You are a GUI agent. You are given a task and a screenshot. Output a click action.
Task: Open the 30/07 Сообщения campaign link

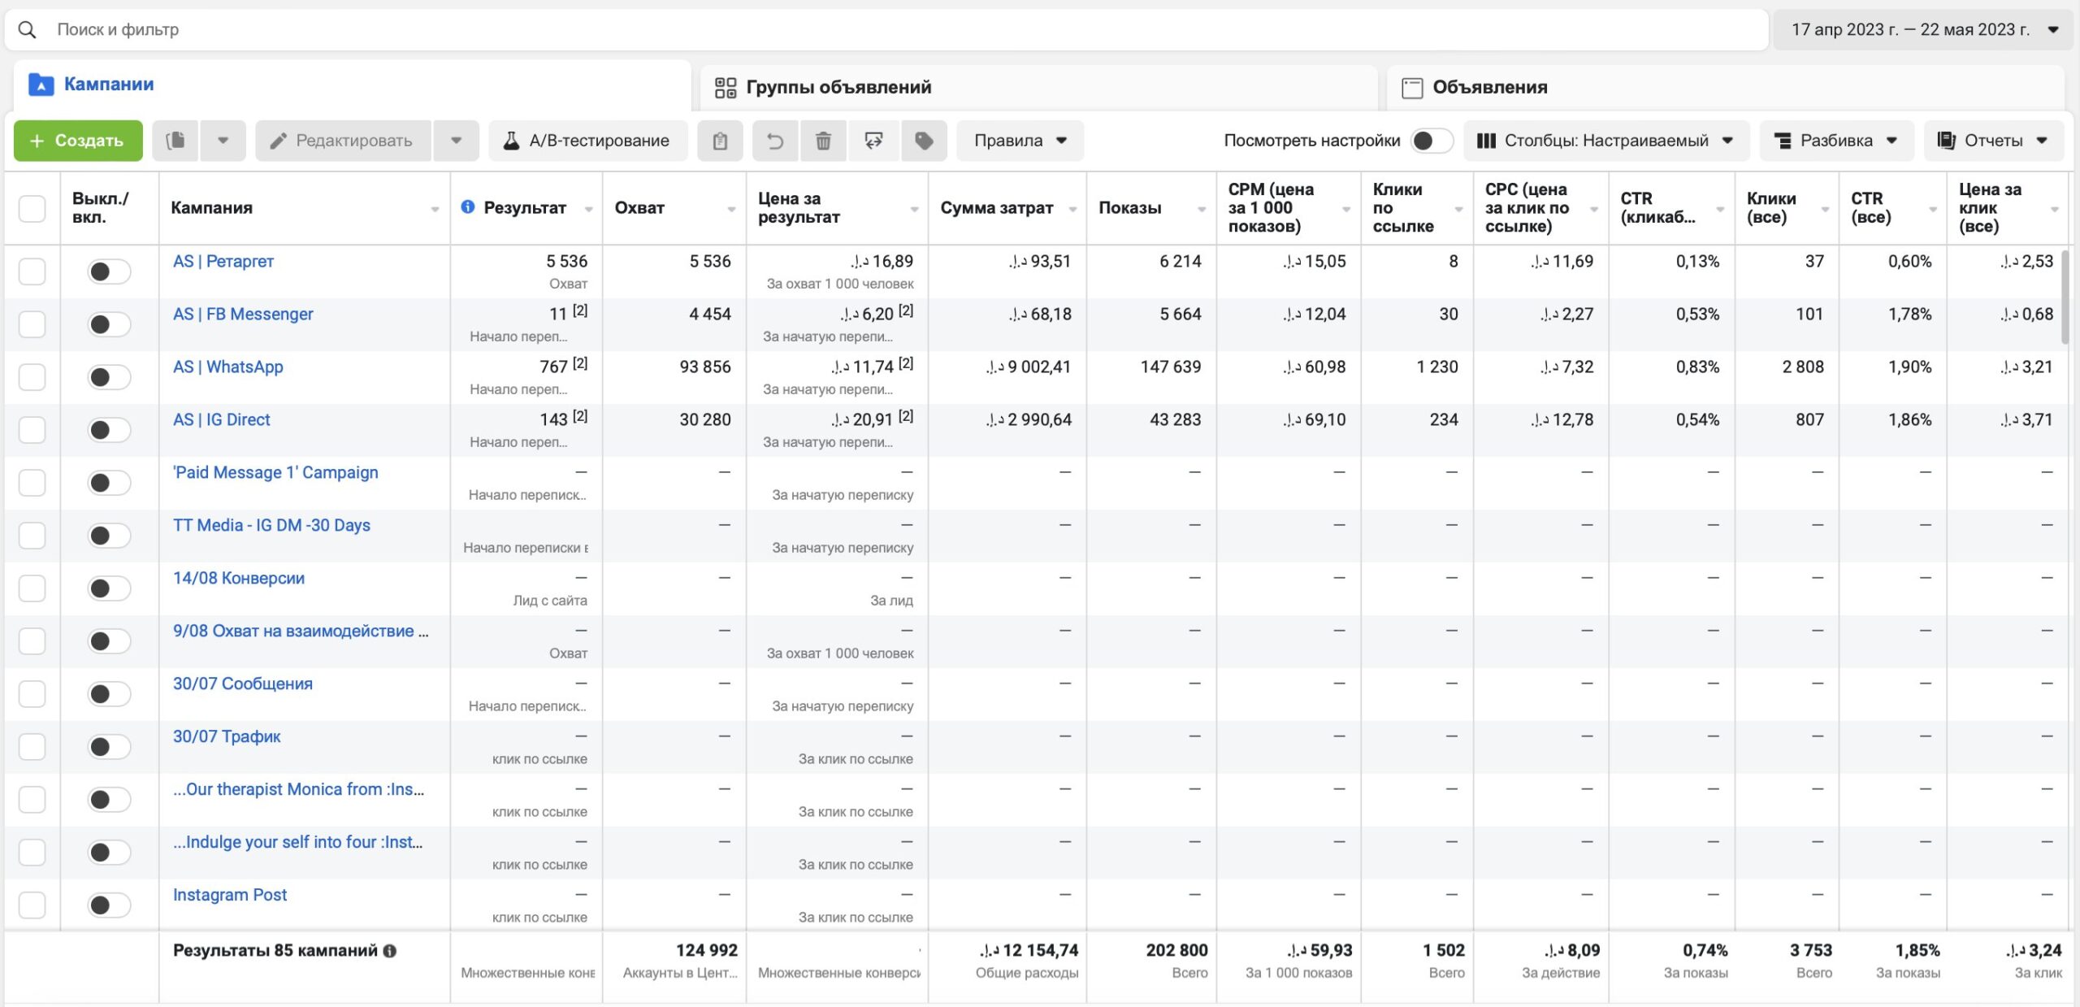pos(242,684)
